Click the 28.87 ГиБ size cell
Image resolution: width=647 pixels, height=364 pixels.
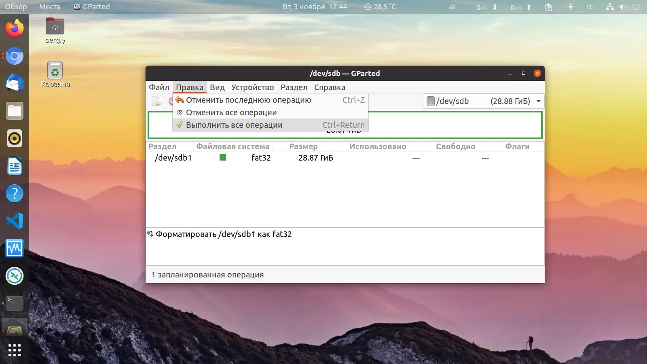pos(316,158)
